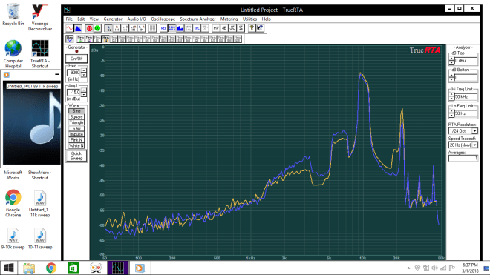490x275 pixels.
Task: Click the Ampl value input field
Action: [x=73, y=93]
